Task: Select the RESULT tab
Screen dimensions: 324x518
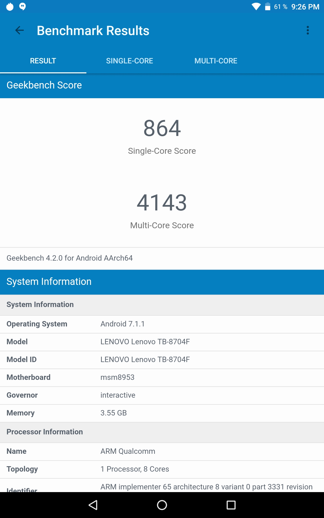Action: [43, 61]
